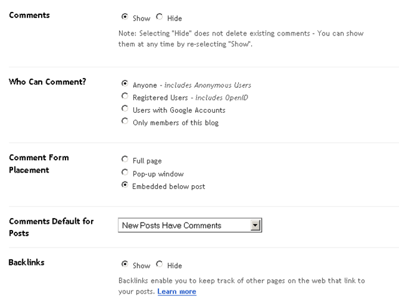Choose Anyone including Anonymous Users
Image resolution: width=399 pixels, height=298 pixels.
[125, 83]
